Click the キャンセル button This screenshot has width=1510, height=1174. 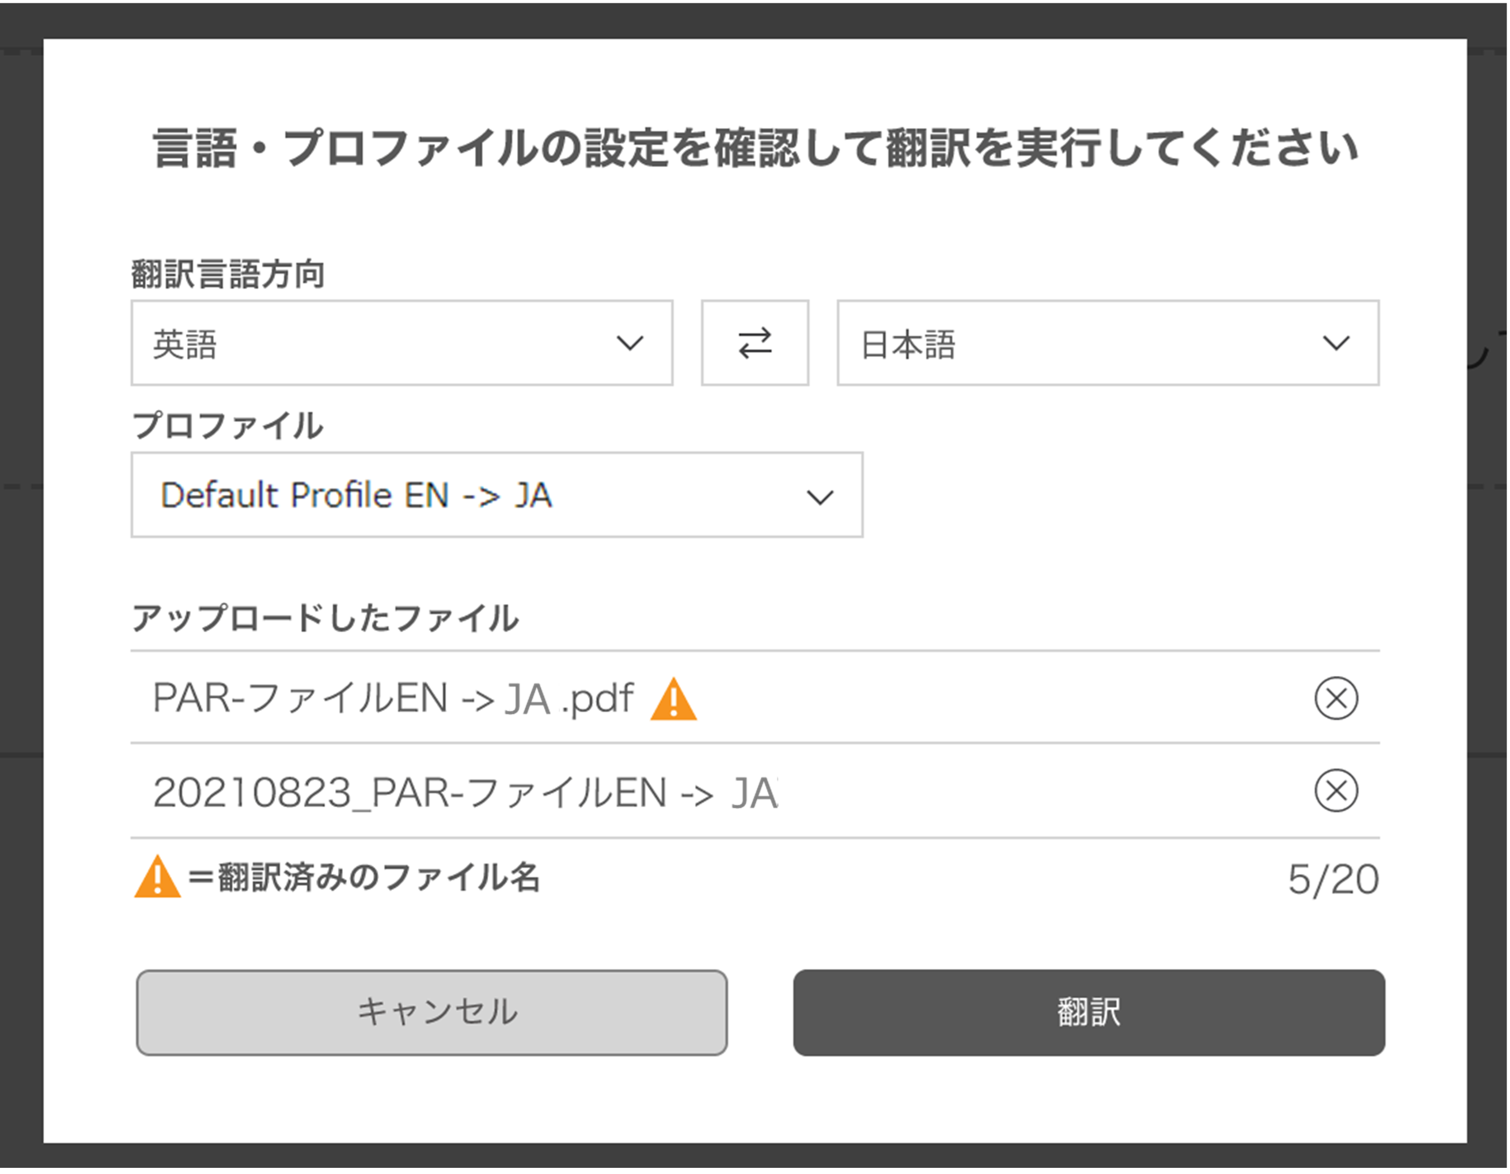(x=431, y=1012)
